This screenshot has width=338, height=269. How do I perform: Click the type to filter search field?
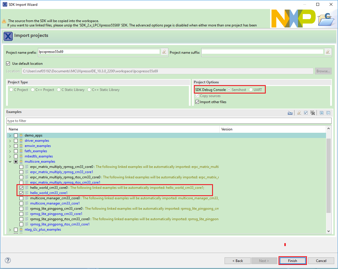[x=168, y=121]
